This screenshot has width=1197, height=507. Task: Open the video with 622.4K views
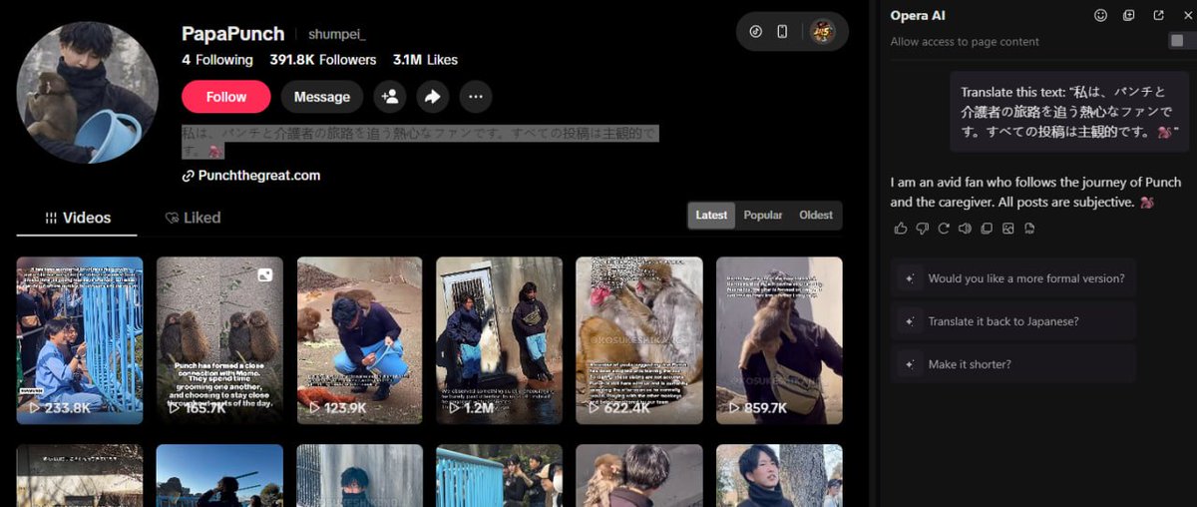tap(639, 340)
